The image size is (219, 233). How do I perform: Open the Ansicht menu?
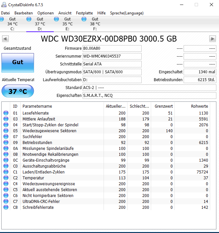coord(65,13)
